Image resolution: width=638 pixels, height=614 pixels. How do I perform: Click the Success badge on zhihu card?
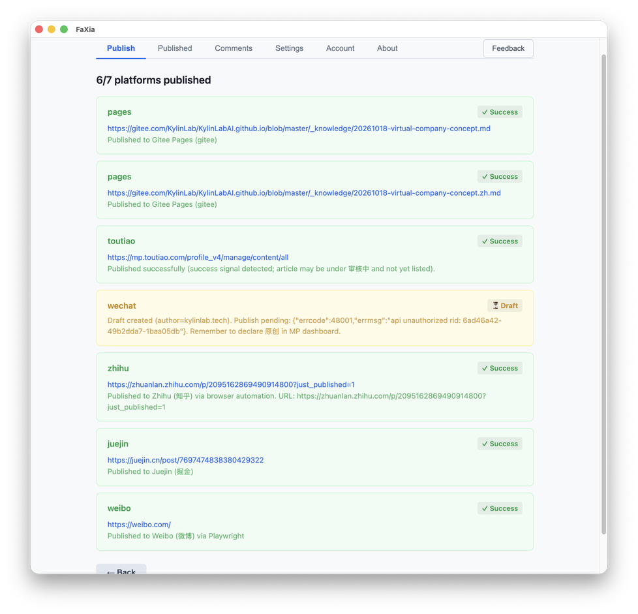pyautogui.click(x=500, y=368)
